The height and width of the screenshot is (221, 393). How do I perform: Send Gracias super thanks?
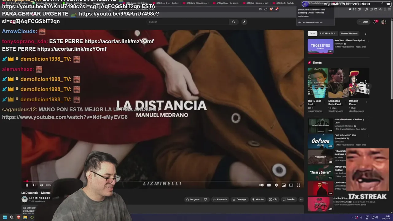click(258, 200)
